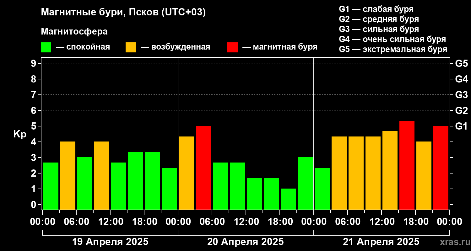Click the orange 'возбужденная' legend swatch
Screen dimensions: 471x251
point(131,47)
